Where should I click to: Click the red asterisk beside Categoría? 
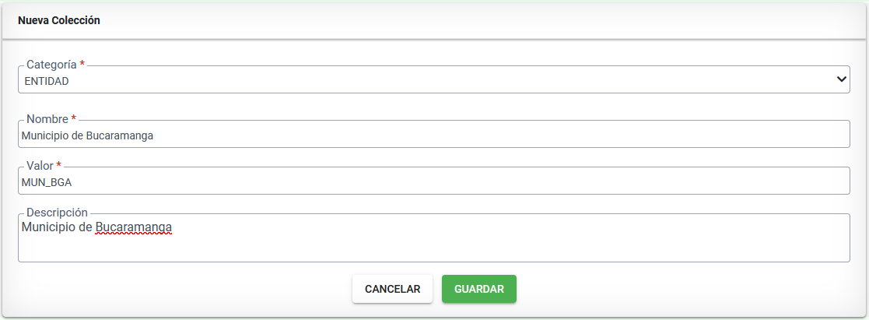point(82,63)
